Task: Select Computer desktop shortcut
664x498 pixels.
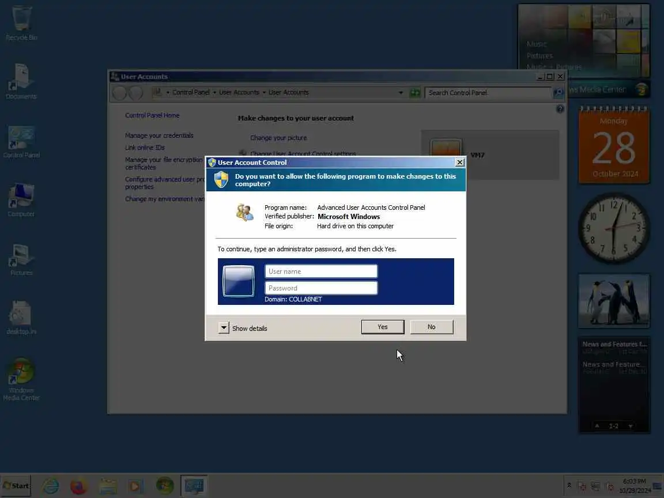Action: tap(21, 200)
